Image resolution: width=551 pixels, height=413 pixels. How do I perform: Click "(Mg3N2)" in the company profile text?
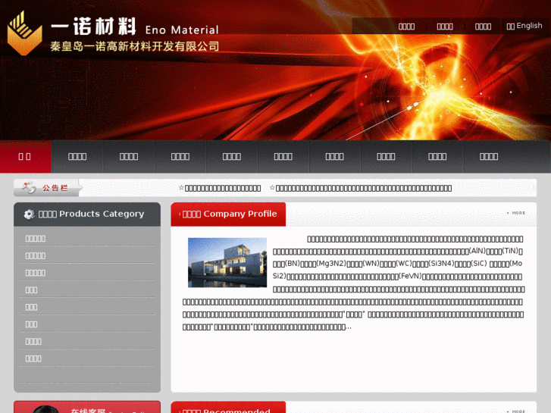click(x=331, y=263)
